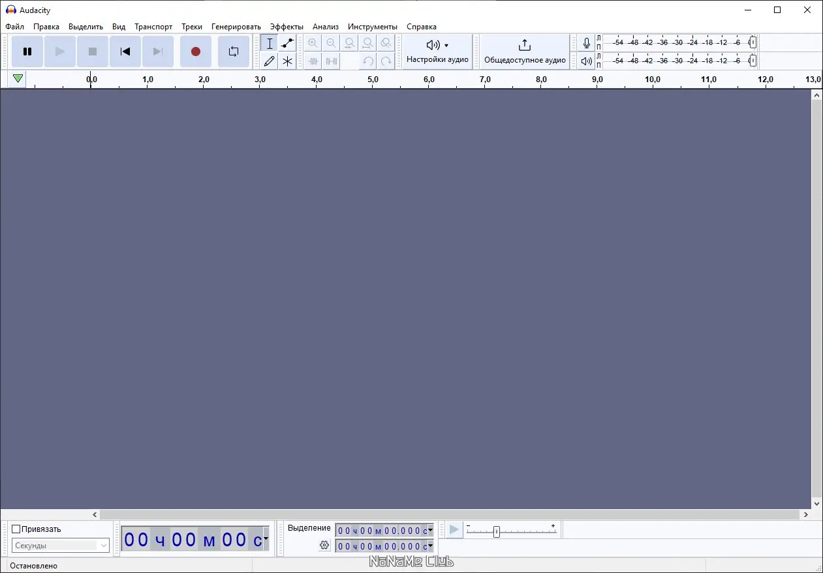823x573 pixels.
Task: Select the Draw pencil tool
Action: coord(270,61)
